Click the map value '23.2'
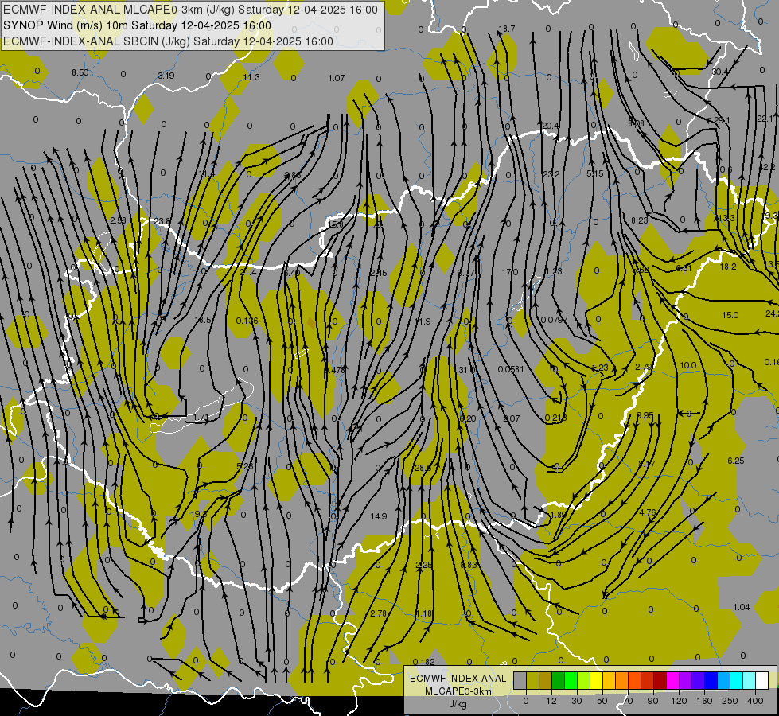This screenshot has width=779, height=716. click(551, 174)
